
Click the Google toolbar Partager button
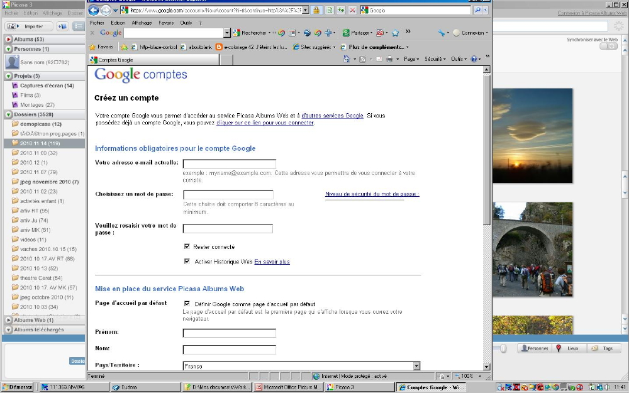click(x=357, y=33)
